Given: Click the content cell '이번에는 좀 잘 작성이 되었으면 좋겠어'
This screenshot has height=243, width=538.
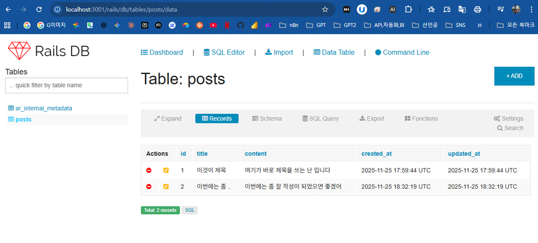Looking at the screenshot, I should [293, 187].
